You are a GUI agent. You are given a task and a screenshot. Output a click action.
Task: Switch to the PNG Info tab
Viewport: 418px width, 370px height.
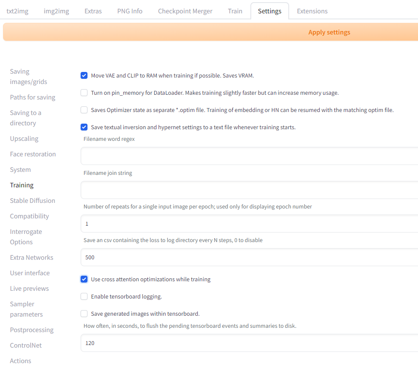tap(129, 11)
